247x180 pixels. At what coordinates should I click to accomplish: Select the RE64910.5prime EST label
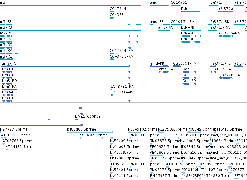point(143,129)
